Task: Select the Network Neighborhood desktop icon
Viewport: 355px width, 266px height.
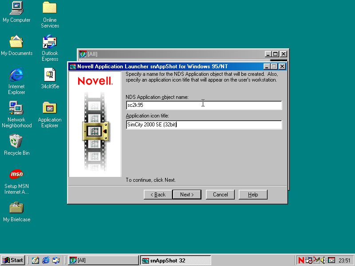Action: point(16,108)
